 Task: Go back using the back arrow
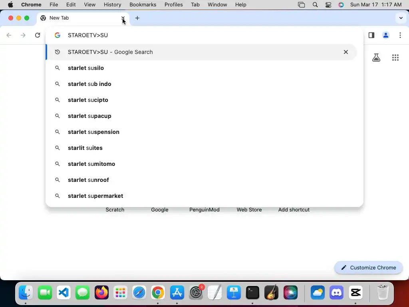[x=9, y=35]
